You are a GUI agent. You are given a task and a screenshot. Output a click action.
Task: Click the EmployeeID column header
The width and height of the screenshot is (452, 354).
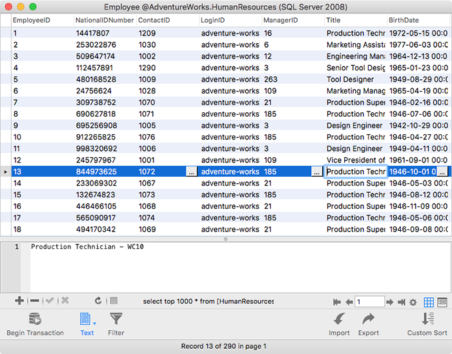tap(43, 20)
